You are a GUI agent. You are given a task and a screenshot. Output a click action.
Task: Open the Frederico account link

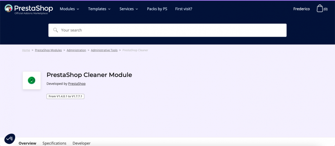(x=301, y=9)
